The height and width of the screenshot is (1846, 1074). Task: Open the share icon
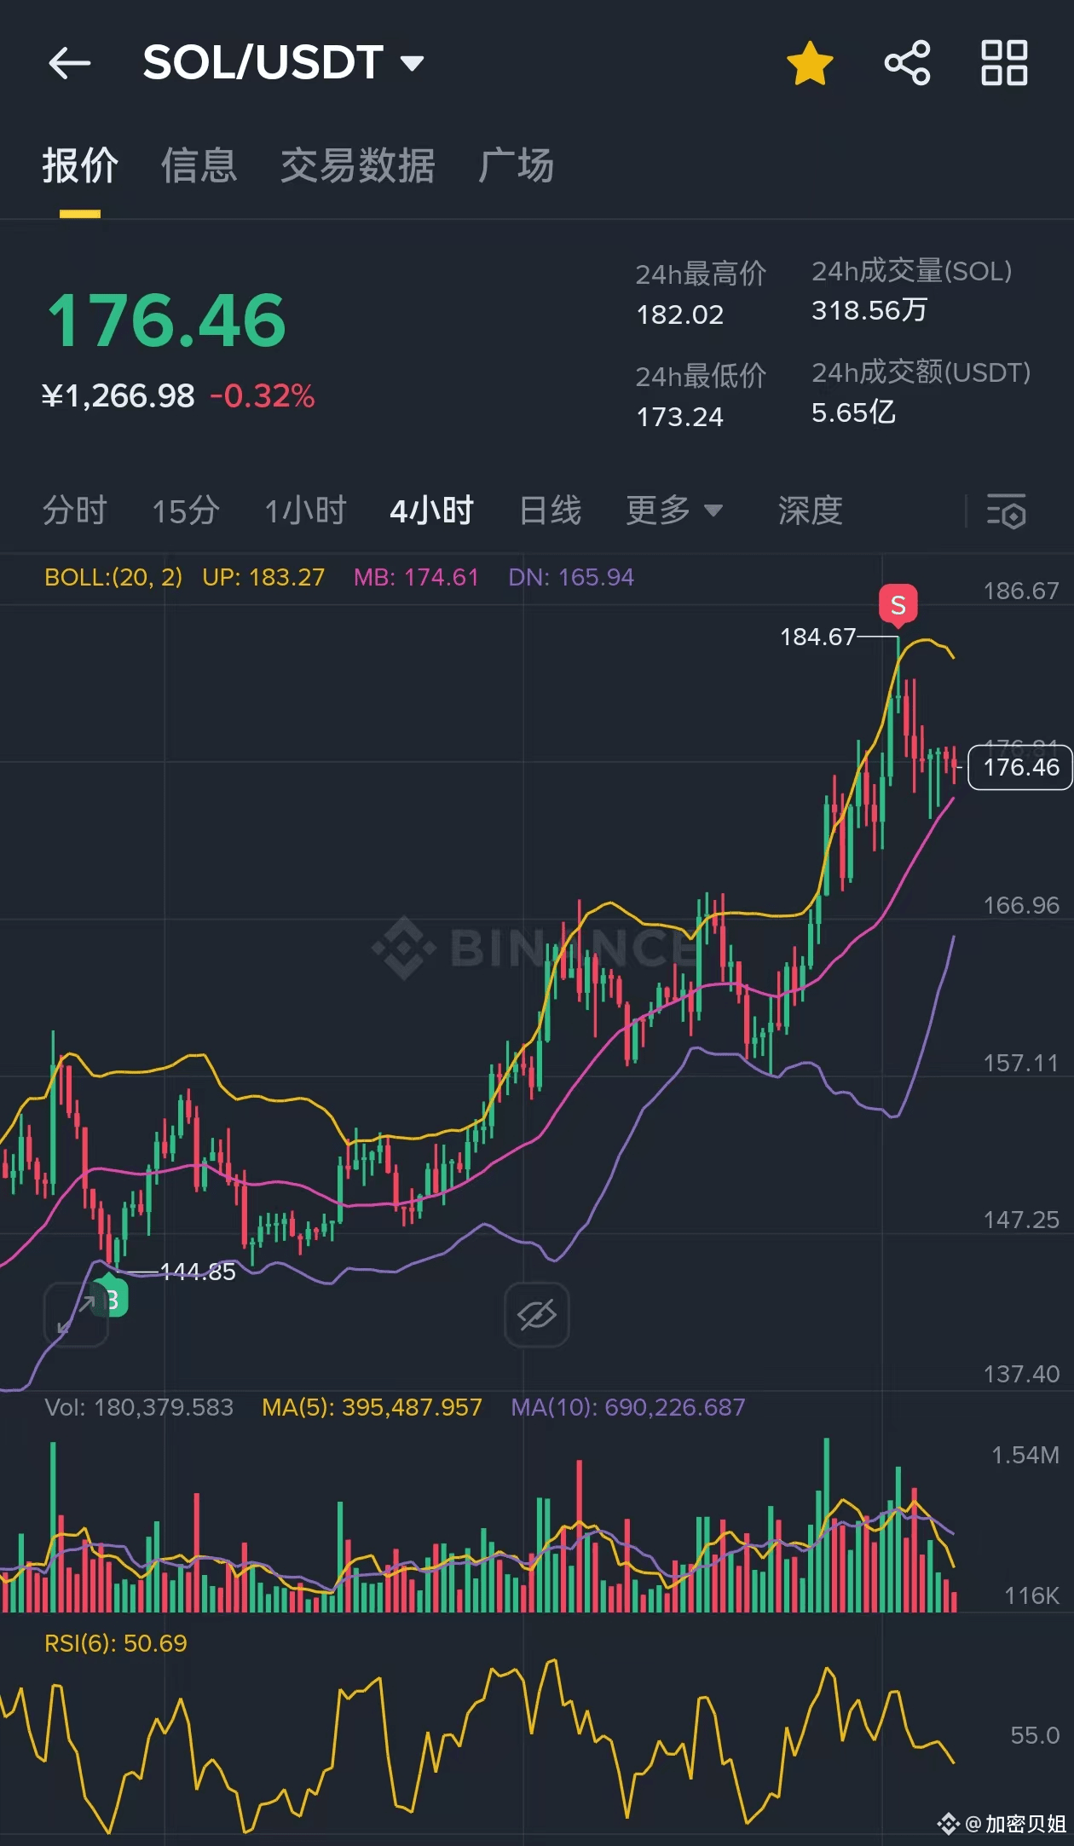point(907,63)
